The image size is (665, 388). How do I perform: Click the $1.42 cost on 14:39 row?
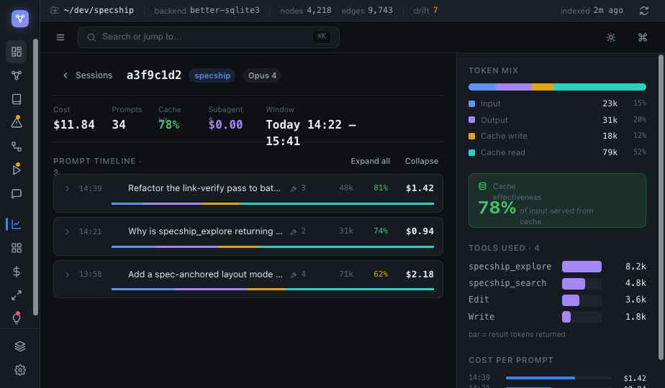420,188
